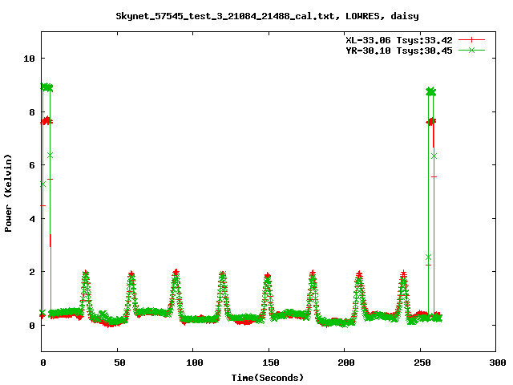Viewport: 513px width, 385px height.
Task: Click x-axis tick label 300
Action: [x=498, y=363]
